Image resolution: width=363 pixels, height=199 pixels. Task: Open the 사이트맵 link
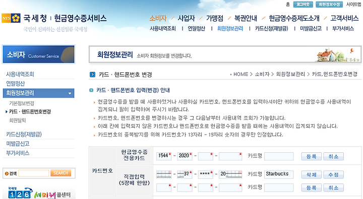[353, 5]
